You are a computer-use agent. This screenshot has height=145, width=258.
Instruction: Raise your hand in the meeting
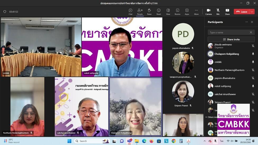[149, 12]
